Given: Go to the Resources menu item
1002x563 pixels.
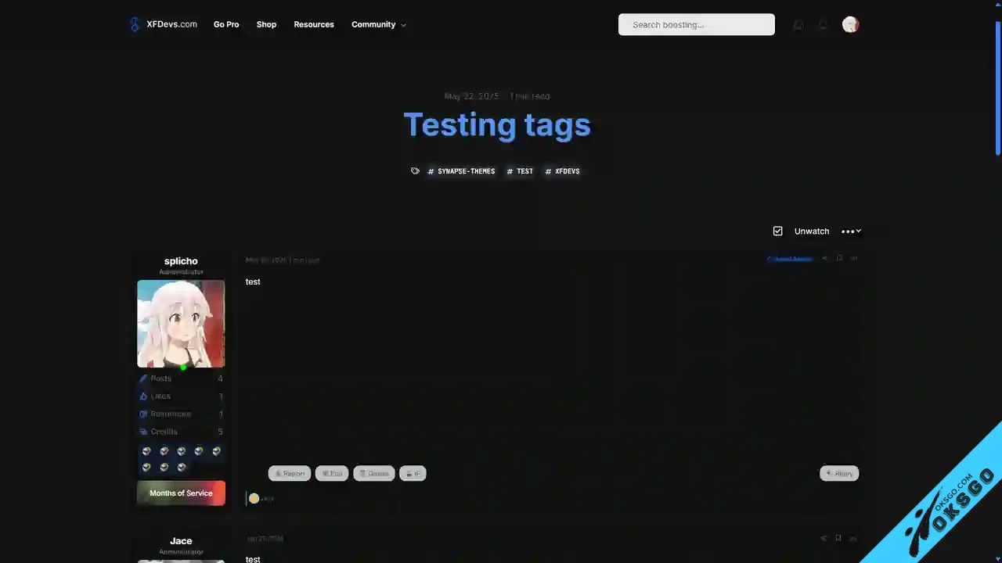Looking at the screenshot, I should (x=313, y=24).
